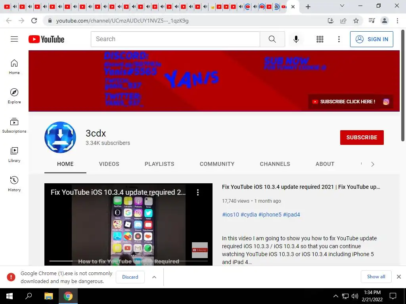Switch to the PLAYLISTS tab
The image size is (406, 304).
pos(159,164)
